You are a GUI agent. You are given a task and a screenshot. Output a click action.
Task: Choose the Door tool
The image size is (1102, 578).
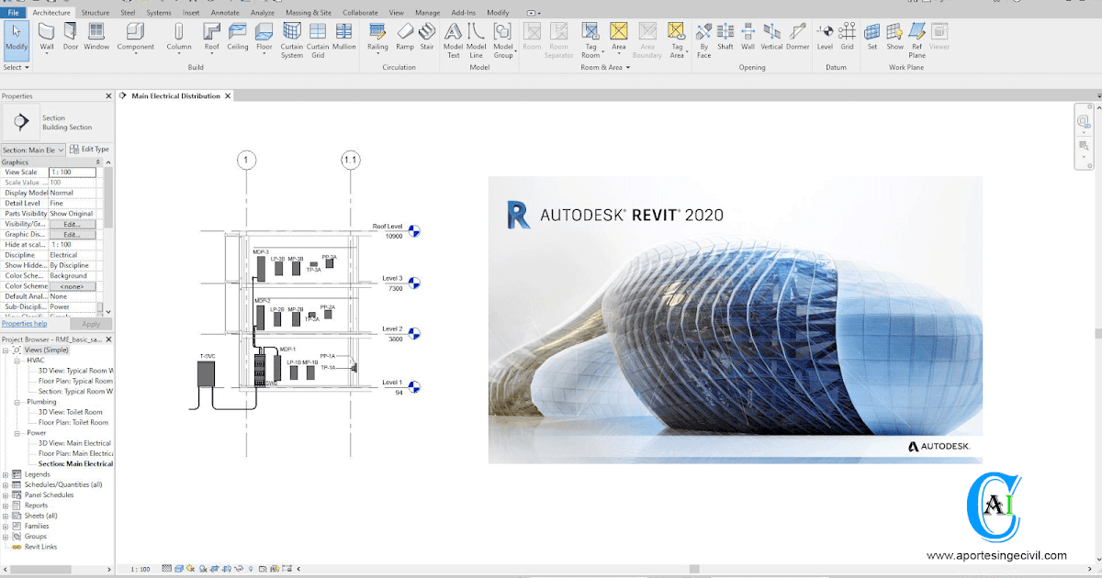click(70, 37)
